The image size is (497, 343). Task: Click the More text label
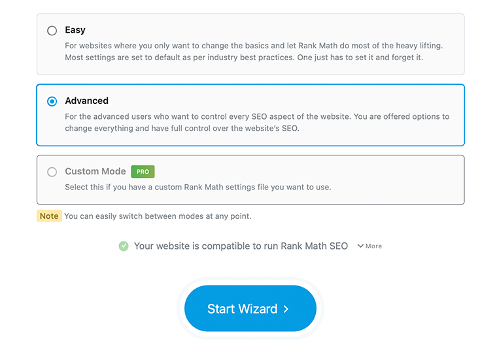(x=374, y=246)
